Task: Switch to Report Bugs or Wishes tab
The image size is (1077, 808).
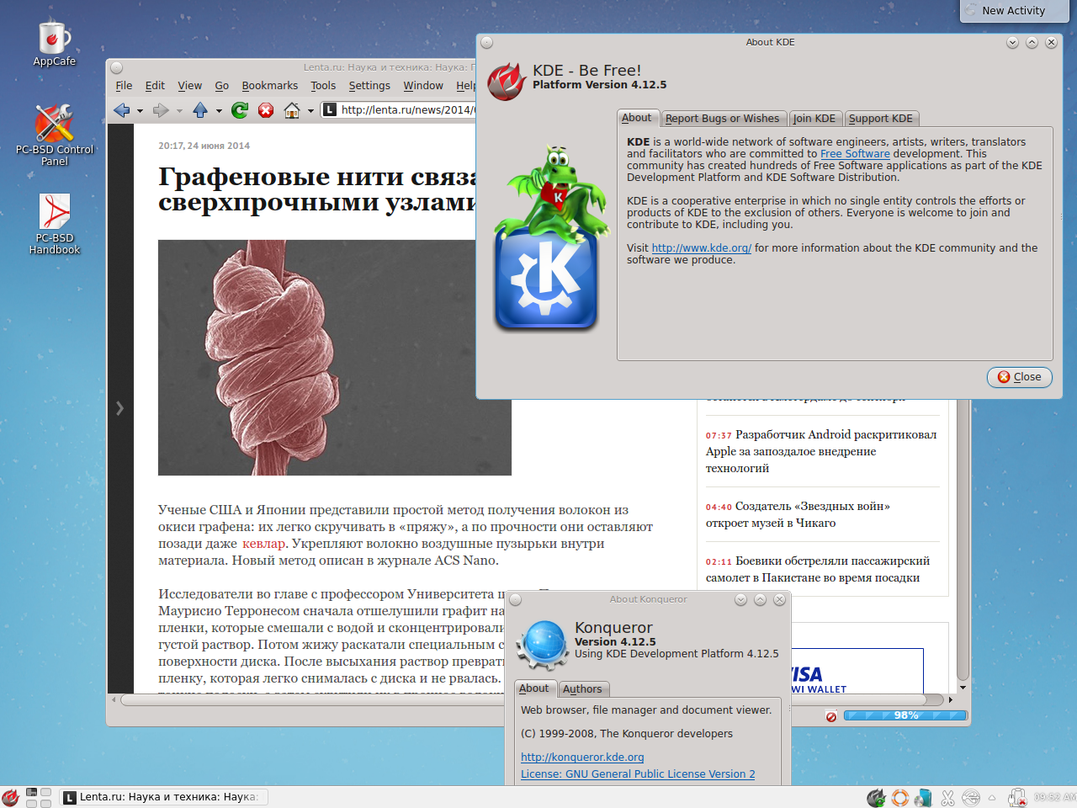Action: click(x=723, y=119)
